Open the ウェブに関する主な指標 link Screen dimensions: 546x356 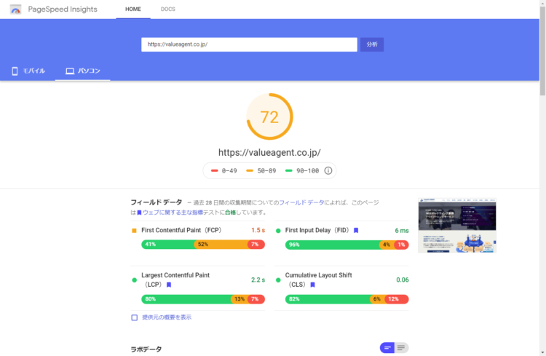click(173, 212)
